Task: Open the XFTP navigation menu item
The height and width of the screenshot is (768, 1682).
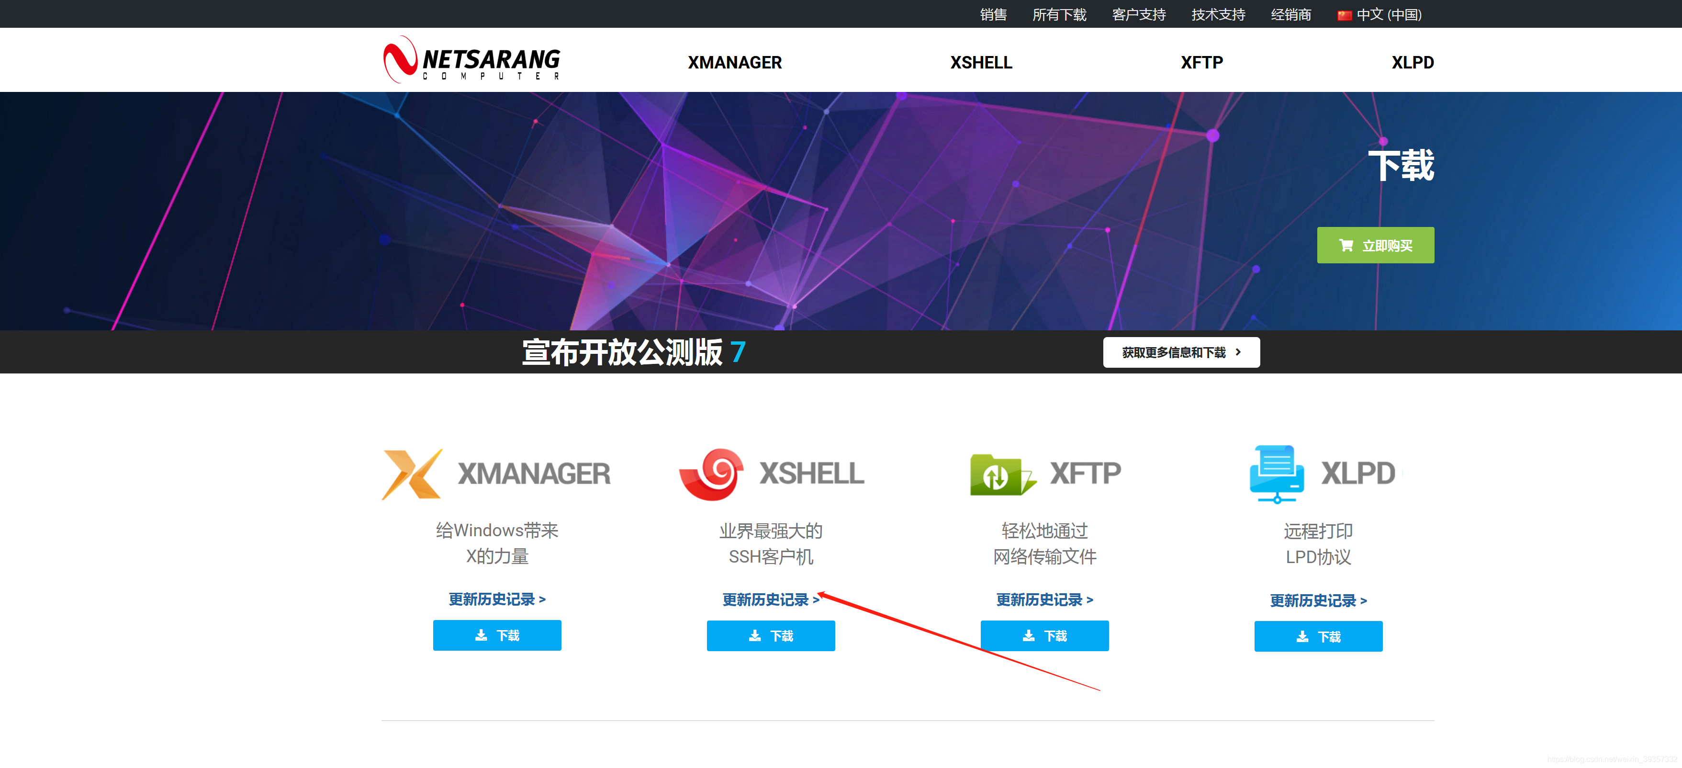Action: (x=1201, y=63)
